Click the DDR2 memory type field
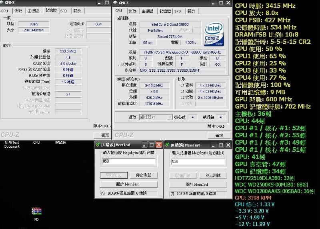320x229 pixels. pos(34,24)
